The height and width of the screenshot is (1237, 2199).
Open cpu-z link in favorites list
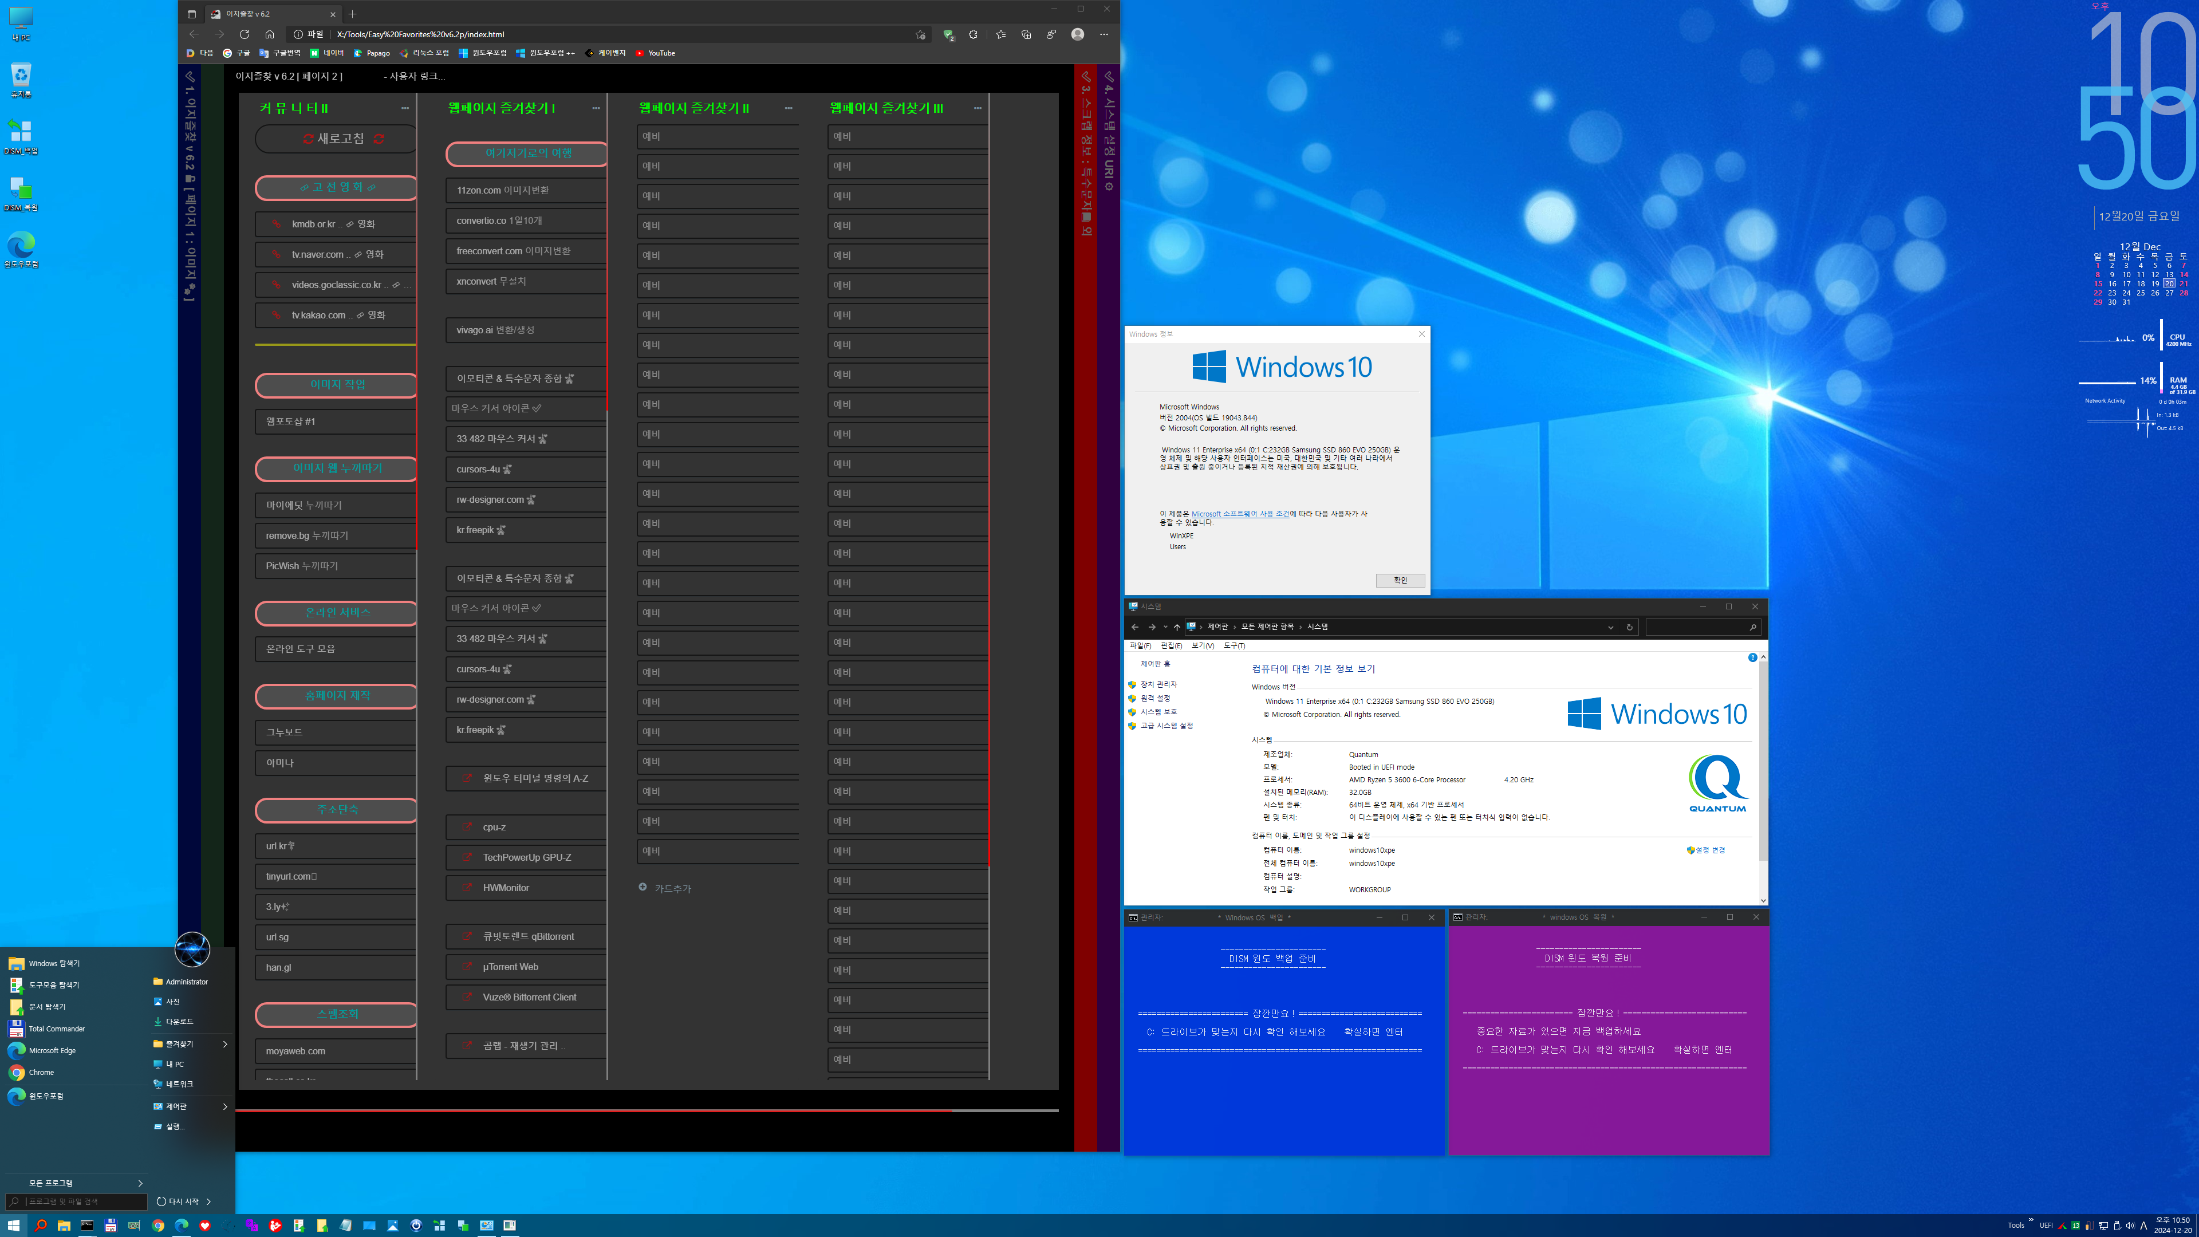(x=526, y=826)
